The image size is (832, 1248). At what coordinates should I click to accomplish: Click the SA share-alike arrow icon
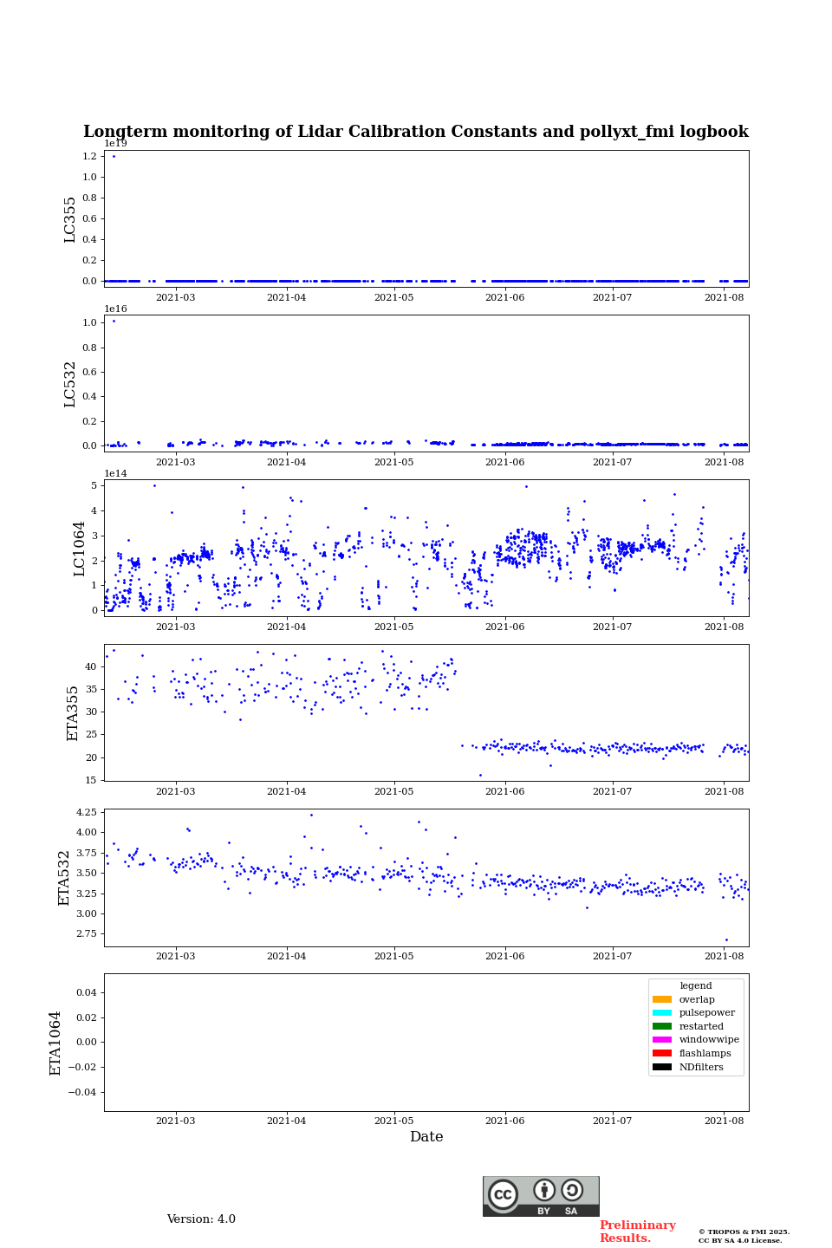click(x=572, y=1191)
